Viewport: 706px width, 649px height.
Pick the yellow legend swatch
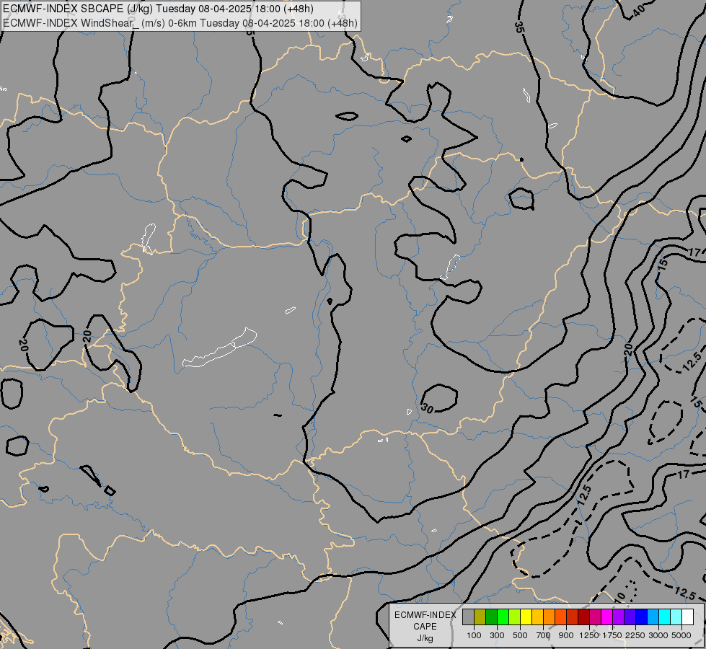click(x=526, y=617)
